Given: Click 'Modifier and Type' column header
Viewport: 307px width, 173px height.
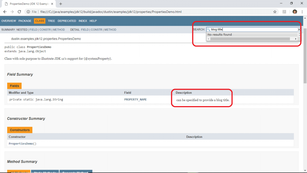Looking at the screenshot, I should pyautogui.click(x=21, y=93).
